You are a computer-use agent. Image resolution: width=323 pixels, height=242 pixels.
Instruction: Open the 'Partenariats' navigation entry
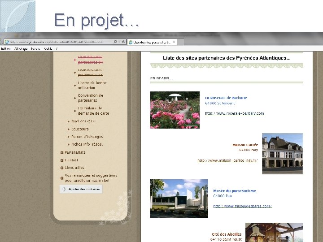(75, 152)
